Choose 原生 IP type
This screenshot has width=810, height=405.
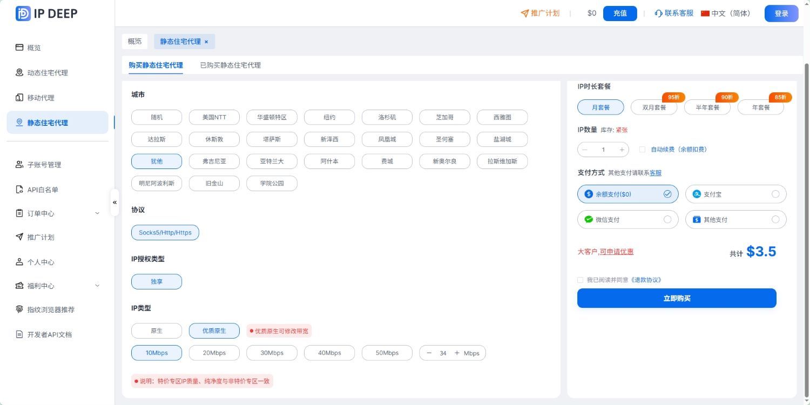(157, 330)
